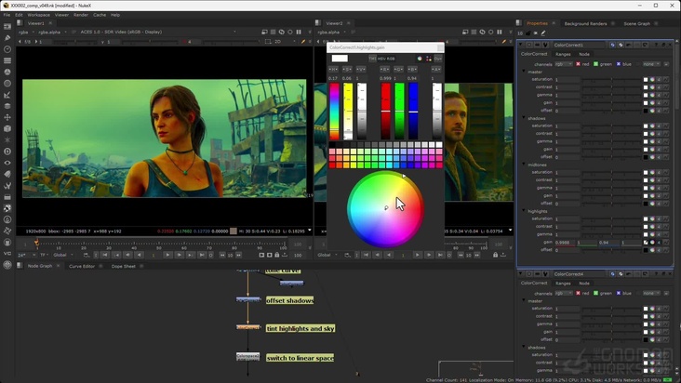The height and width of the screenshot is (383, 681).
Task: Click the Dyn button in color picker
Action: (x=438, y=59)
